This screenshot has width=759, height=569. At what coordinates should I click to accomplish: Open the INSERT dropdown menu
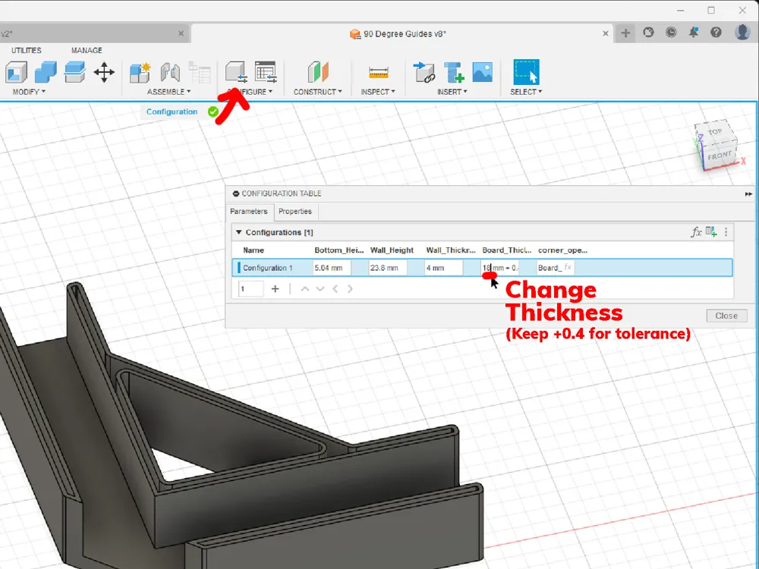click(452, 92)
